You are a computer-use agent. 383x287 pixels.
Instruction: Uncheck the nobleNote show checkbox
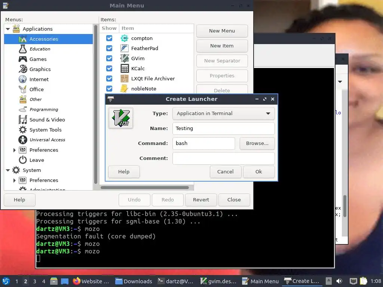[109, 89]
